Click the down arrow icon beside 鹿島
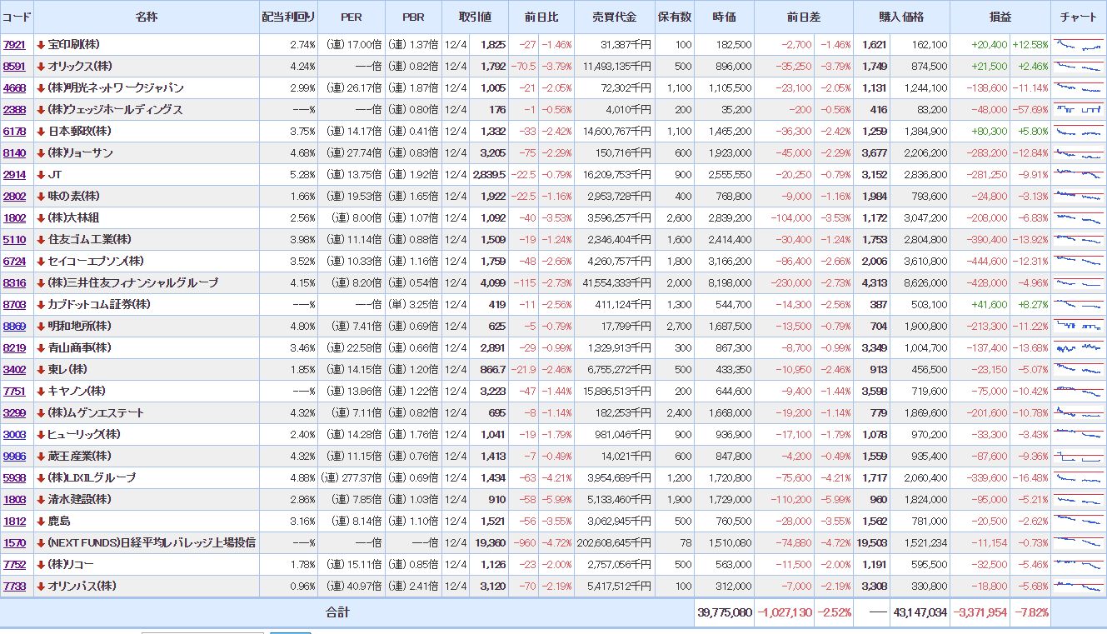Image resolution: width=1107 pixels, height=634 pixels. click(x=41, y=522)
